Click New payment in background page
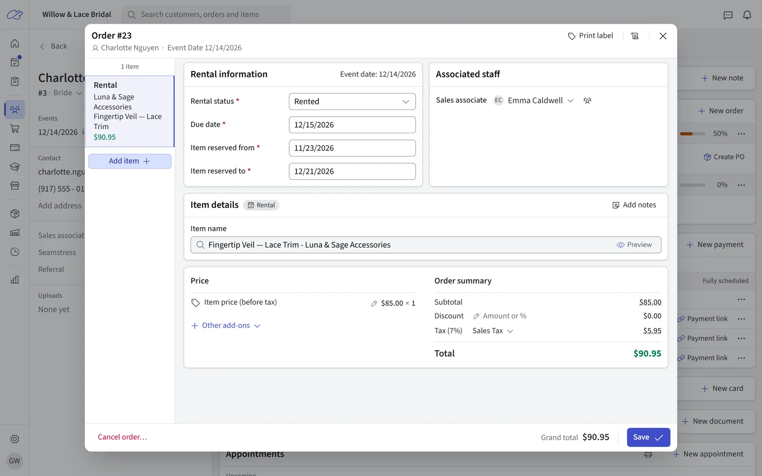The height and width of the screenshot is (476, 762). pyautogui.click(x=714, y=245)
